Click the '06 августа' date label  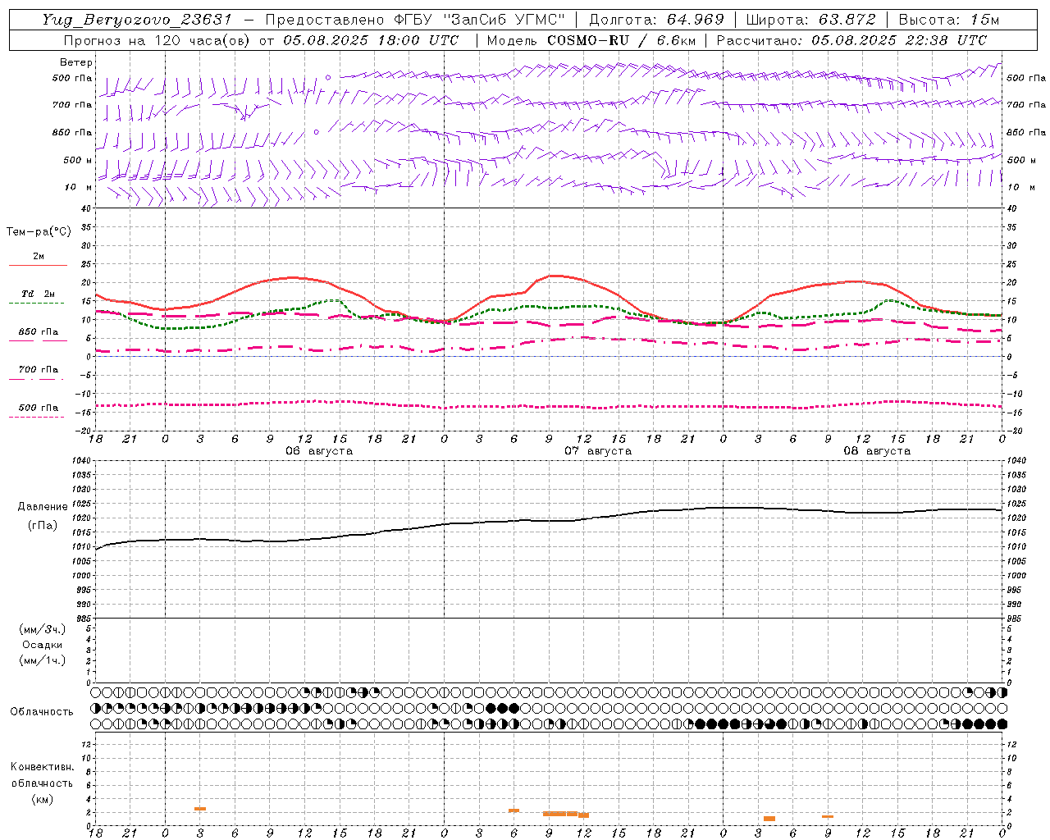click(319, 451)
